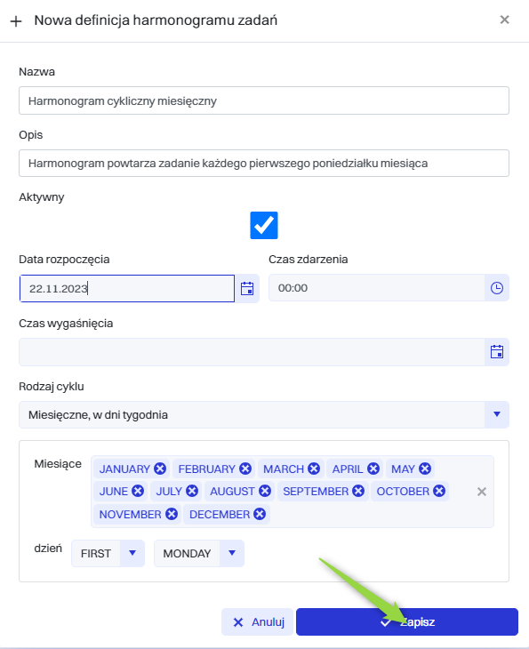Remove the AUGUST month chip
529x649 pixels.
[265, 491]
